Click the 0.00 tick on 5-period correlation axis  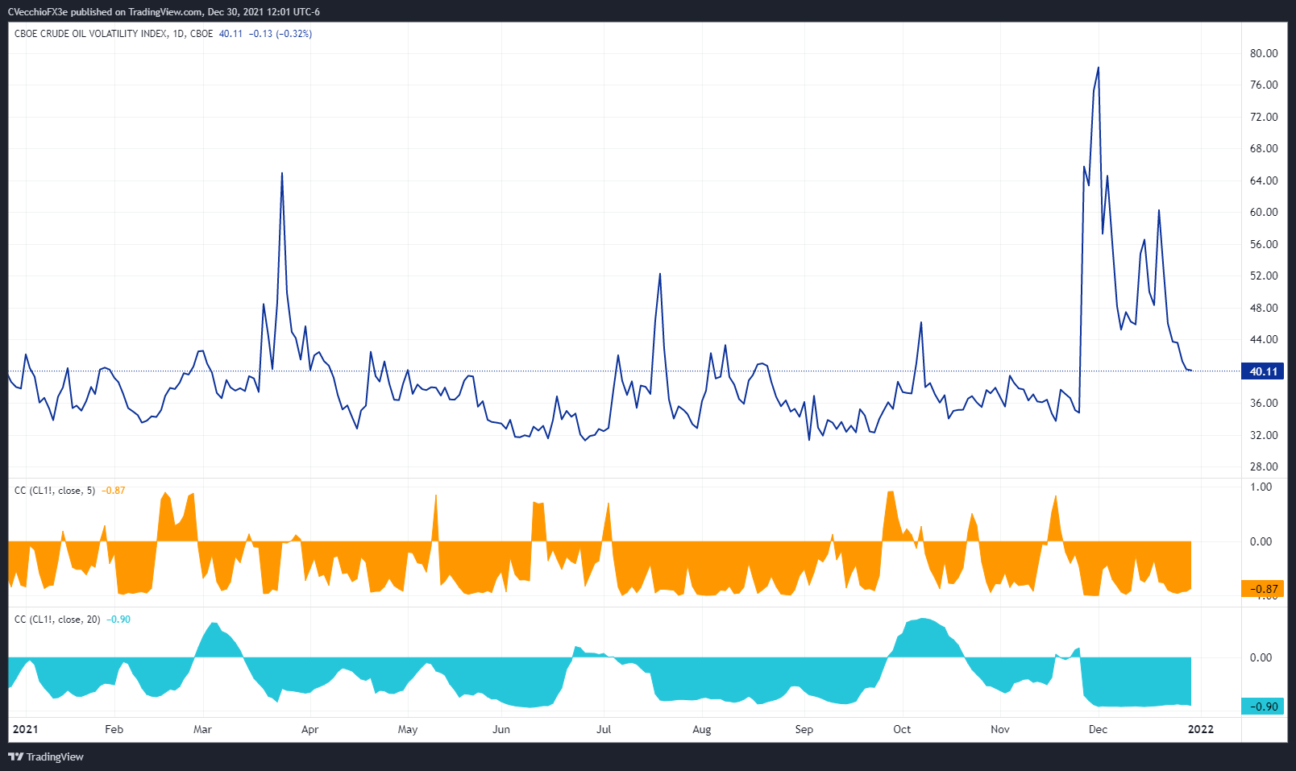tap(1261, 541)
